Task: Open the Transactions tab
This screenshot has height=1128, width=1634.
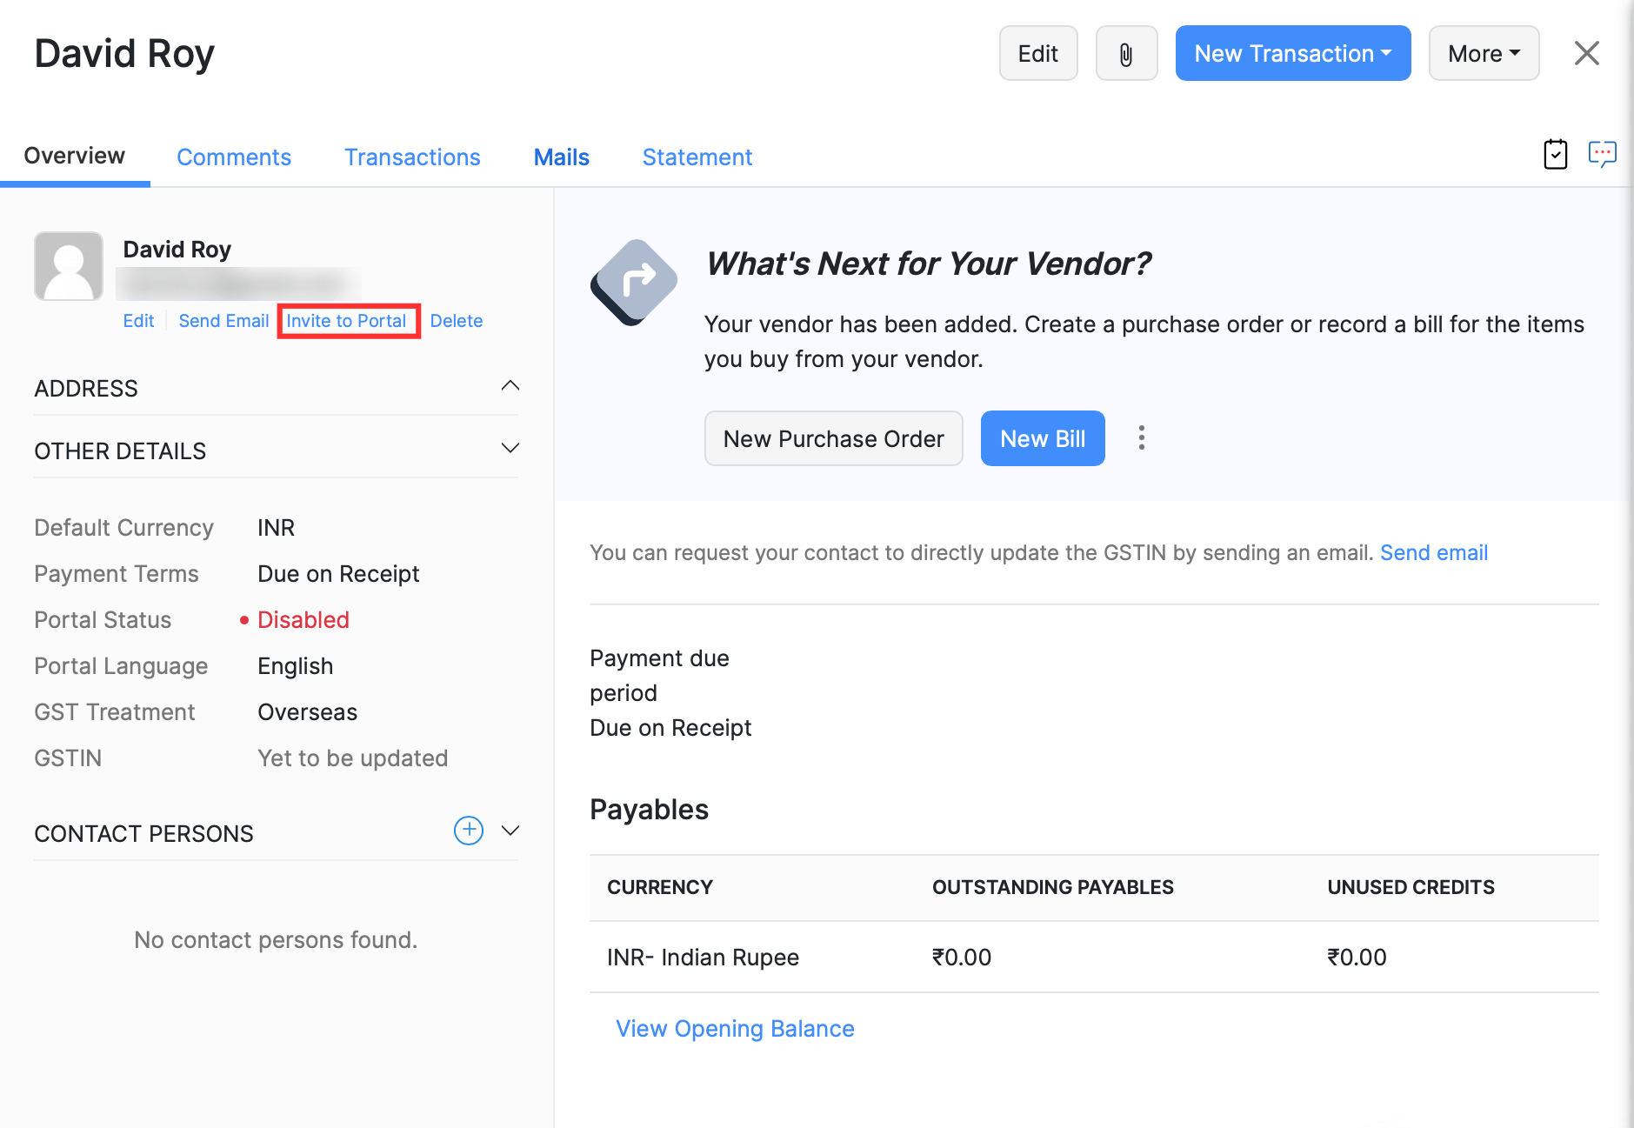Action: tap(412, 157)
